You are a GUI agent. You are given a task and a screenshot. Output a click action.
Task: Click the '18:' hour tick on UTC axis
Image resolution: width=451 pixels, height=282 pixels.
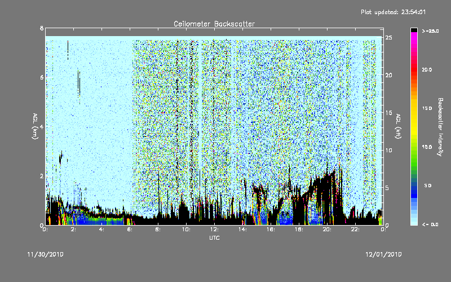pyautogui.click(x=299, y=230)
